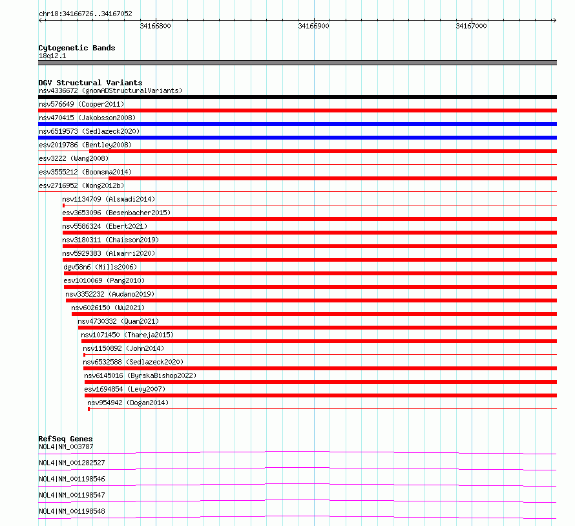Click the right scroll arrow on the ruler
Image resolution: width=575 pixels, height=526 pixels.
pyautogui.click(x=554, y=20)
